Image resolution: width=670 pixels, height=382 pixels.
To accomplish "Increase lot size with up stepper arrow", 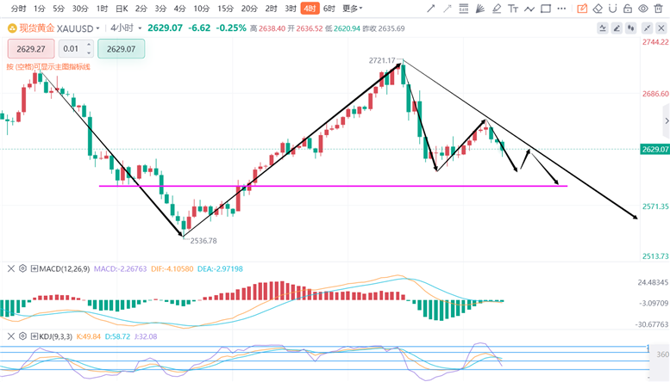I will [89, 45].
